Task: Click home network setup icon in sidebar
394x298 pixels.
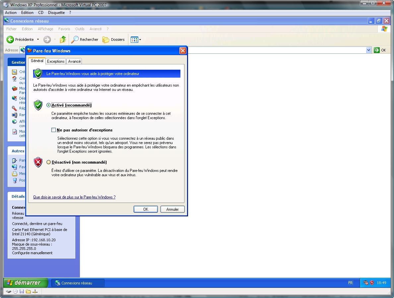Action: [x=15, y=79]
